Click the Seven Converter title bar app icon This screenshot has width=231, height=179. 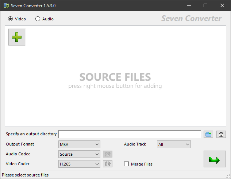click(x=6, y=5)
